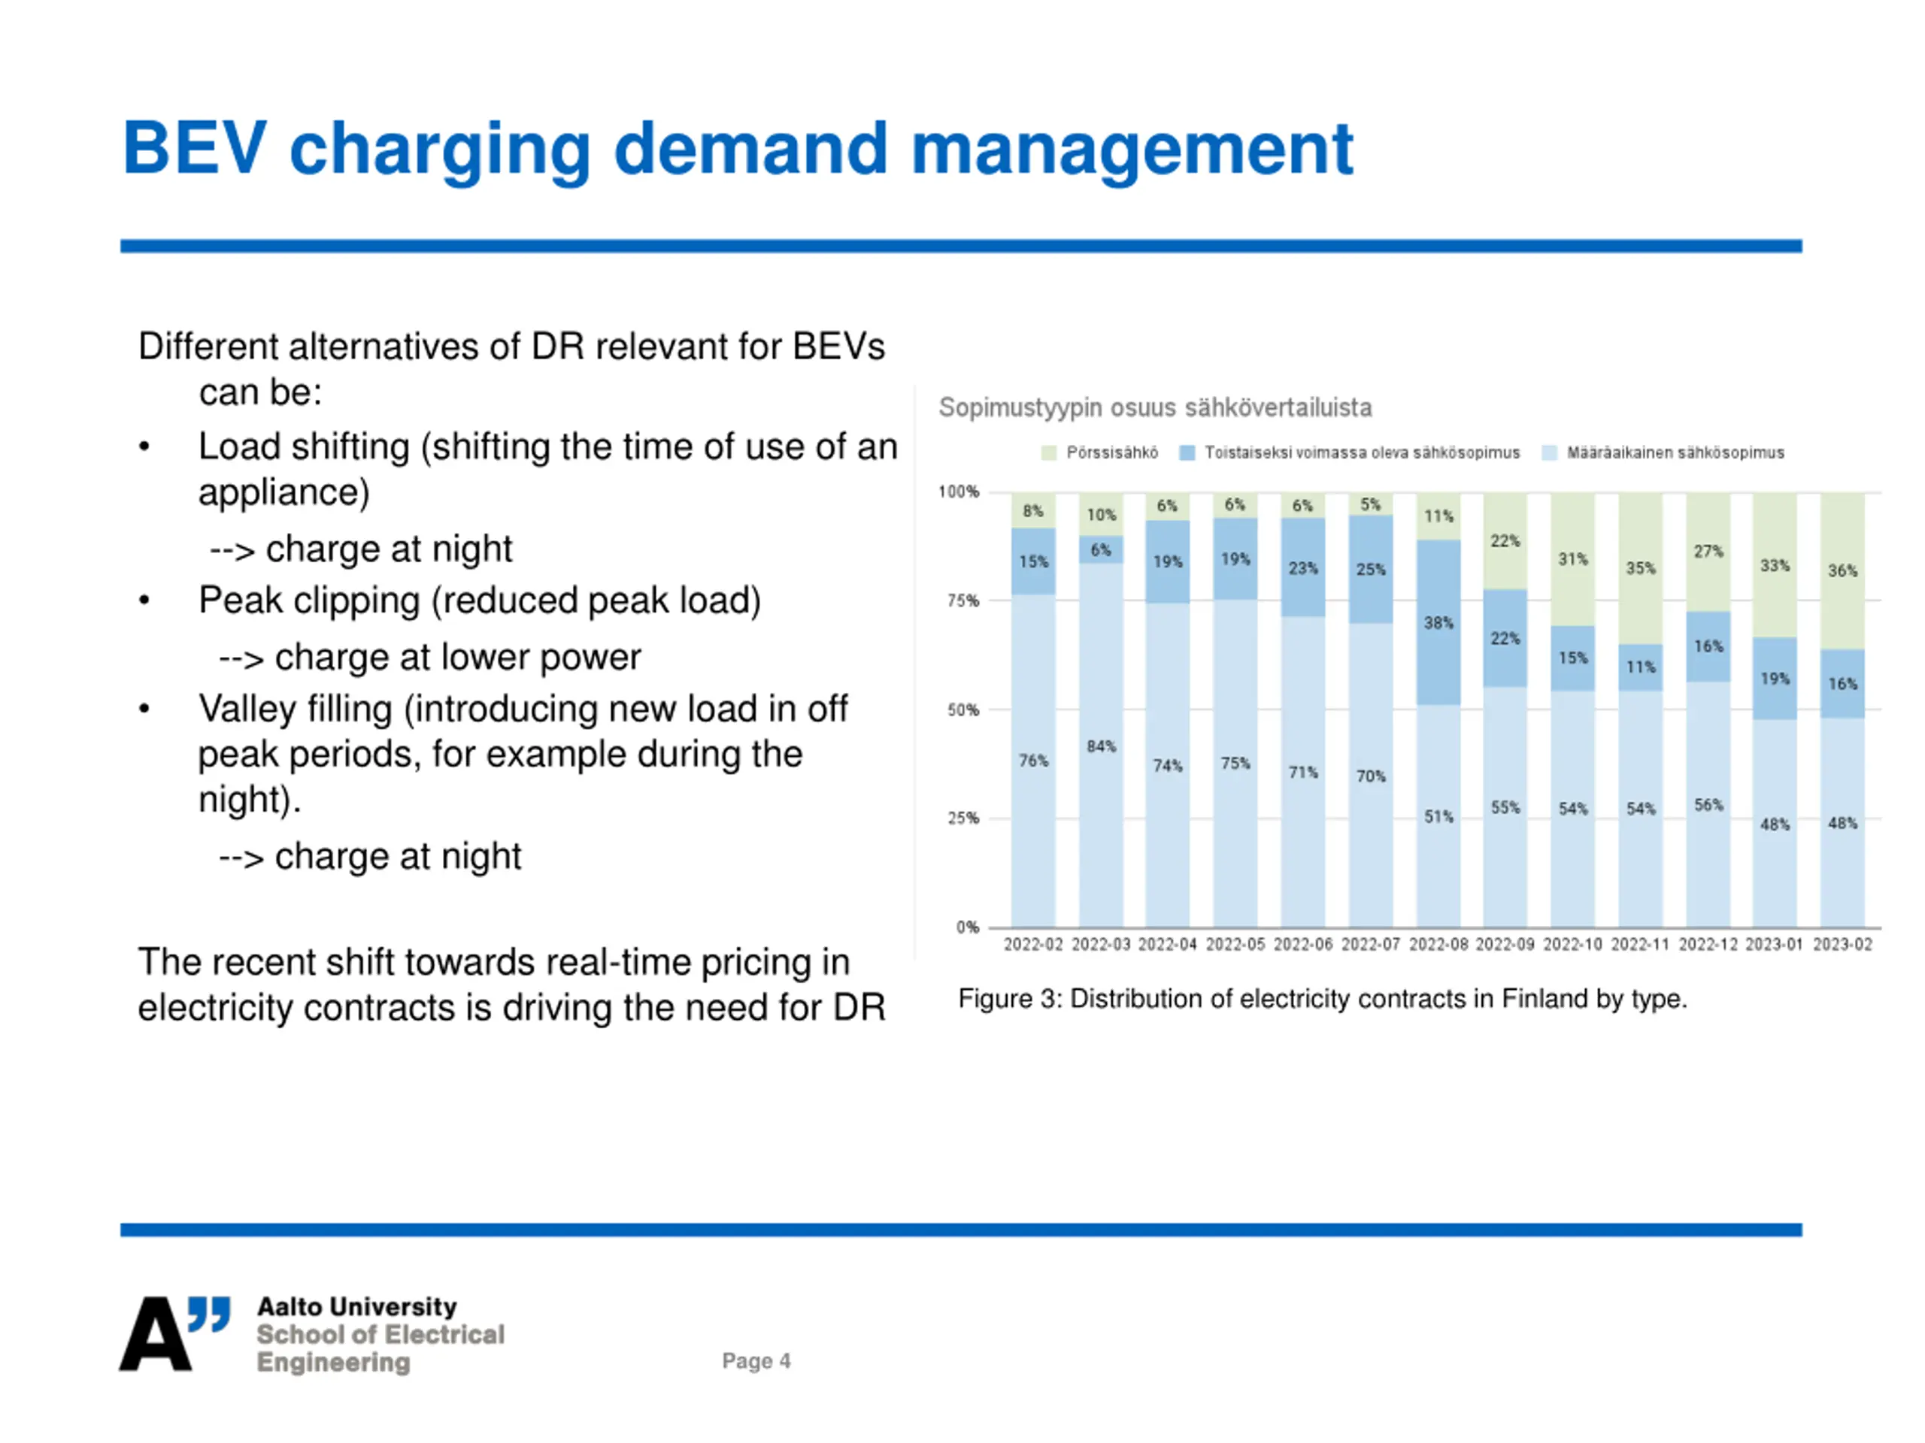The image size is (1925, 1443).
Task: Click the 76% segment of the 2022-02 bar
Action: (1033, 761)
